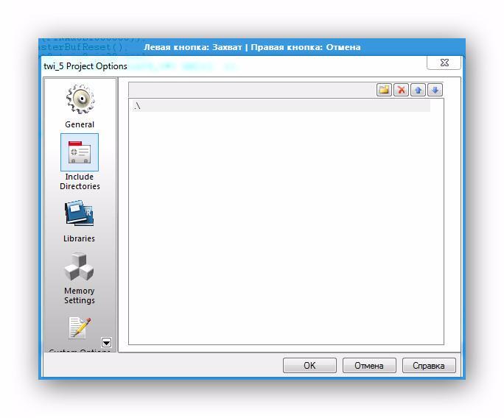Move selected directory up

419,90
